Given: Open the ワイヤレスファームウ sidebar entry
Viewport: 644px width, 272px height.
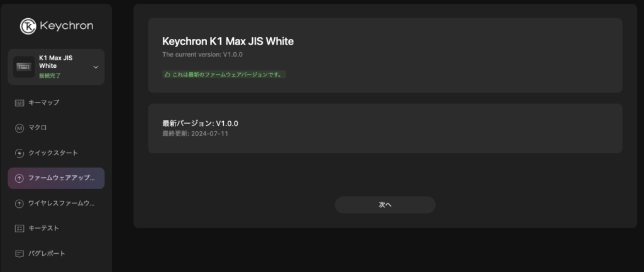Looking at the screenshot, I should (x=62, y=204).
